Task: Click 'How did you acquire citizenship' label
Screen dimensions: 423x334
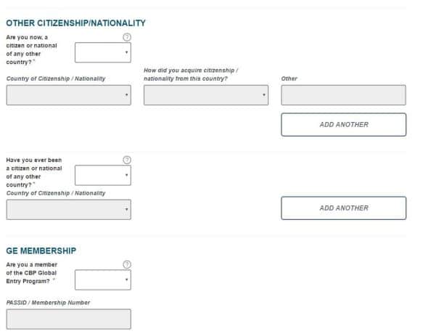Action: 191,74
